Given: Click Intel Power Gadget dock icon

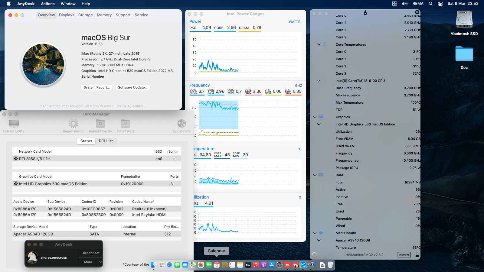Looking at the screenshot, I should pos(303,265).
